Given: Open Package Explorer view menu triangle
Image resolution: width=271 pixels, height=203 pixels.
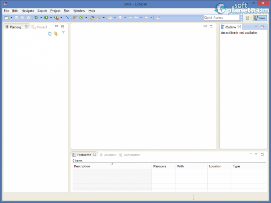Looking at the screenshot, I should click(x=63, y=32).
